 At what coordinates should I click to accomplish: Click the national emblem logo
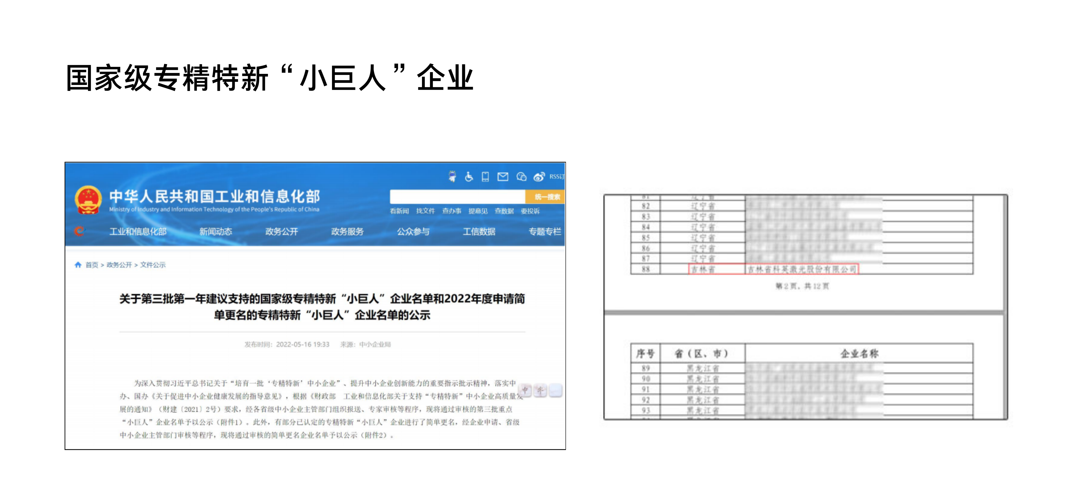click(x=88, y=200)
